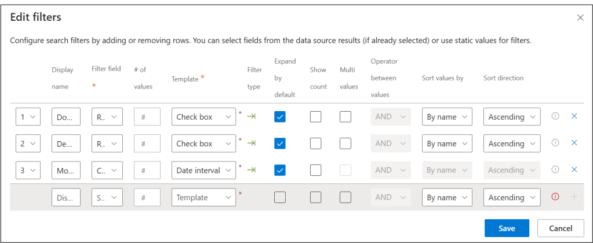Open the Date interval template dropdown
This screenshot has width=593, height=243.
pyautogui.click(x=203, y=170)
